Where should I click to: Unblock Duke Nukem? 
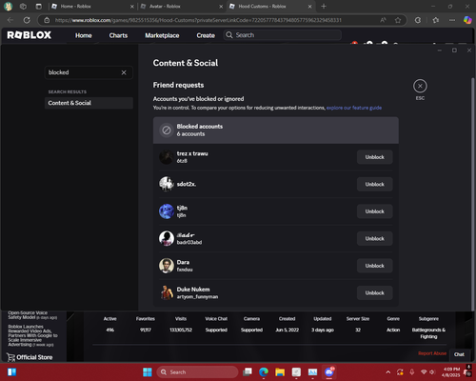(374, 292)
